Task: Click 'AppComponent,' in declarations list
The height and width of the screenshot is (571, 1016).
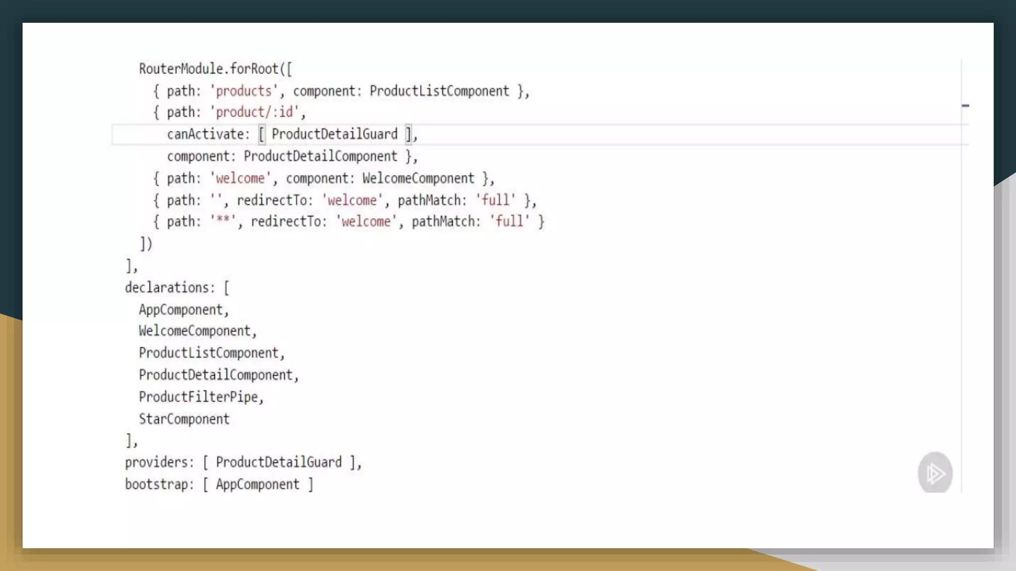Action: point(184,310)
